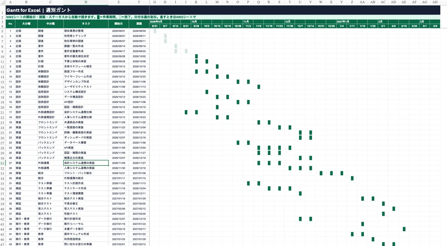The height and width of the screenshot is (246, 447).
Task: Select the week header '11/30'
Action: (289, 26)
